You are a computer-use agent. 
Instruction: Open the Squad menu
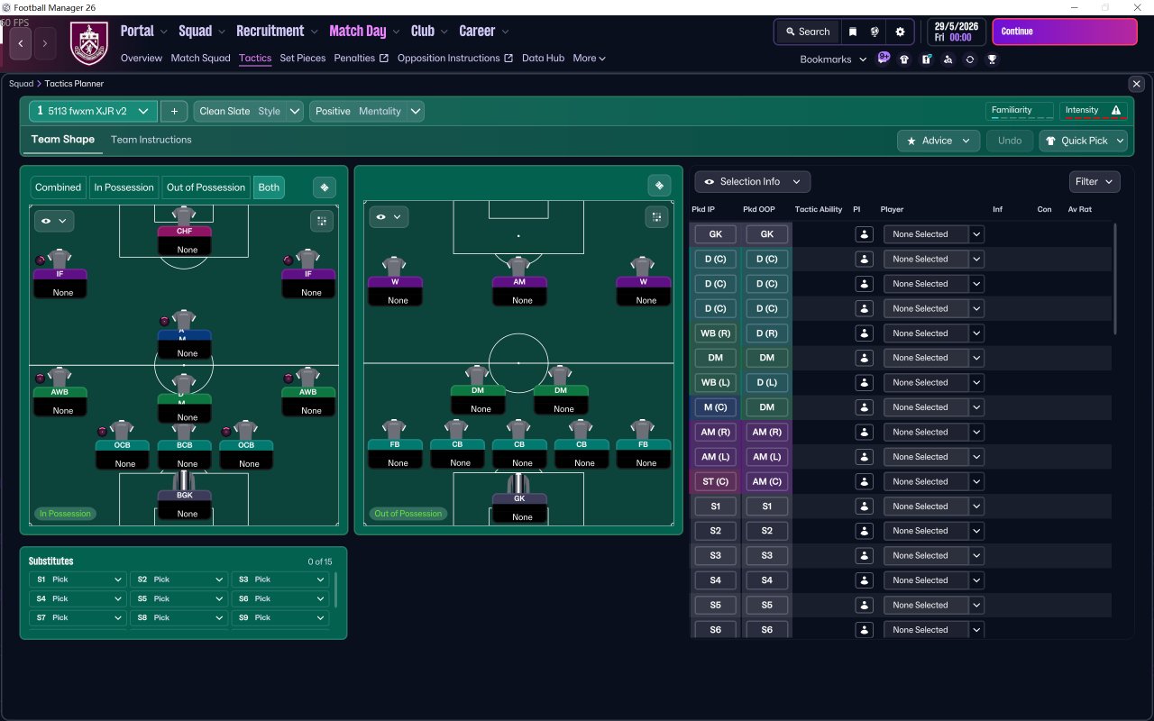[201, 32]
